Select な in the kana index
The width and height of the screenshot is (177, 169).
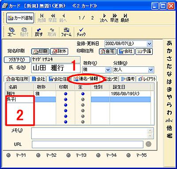(169, 74)
